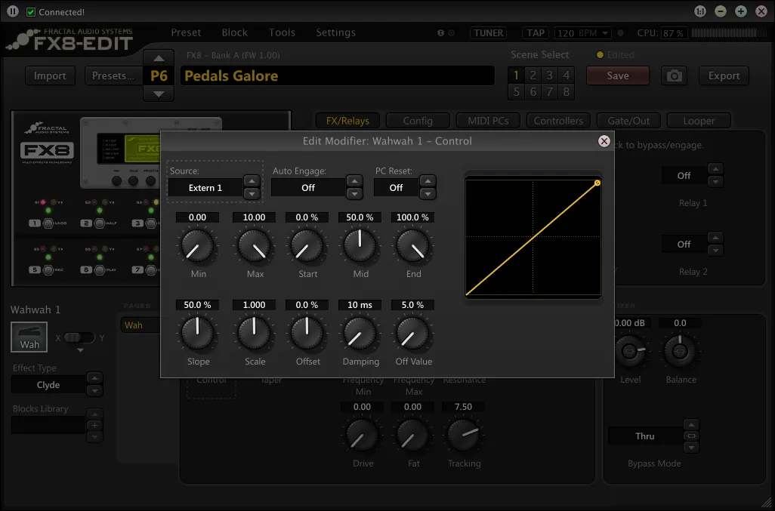The width and height of the screenshot is (775, 511).
Task: Click the red Save button
Action: tap(617, 75)
